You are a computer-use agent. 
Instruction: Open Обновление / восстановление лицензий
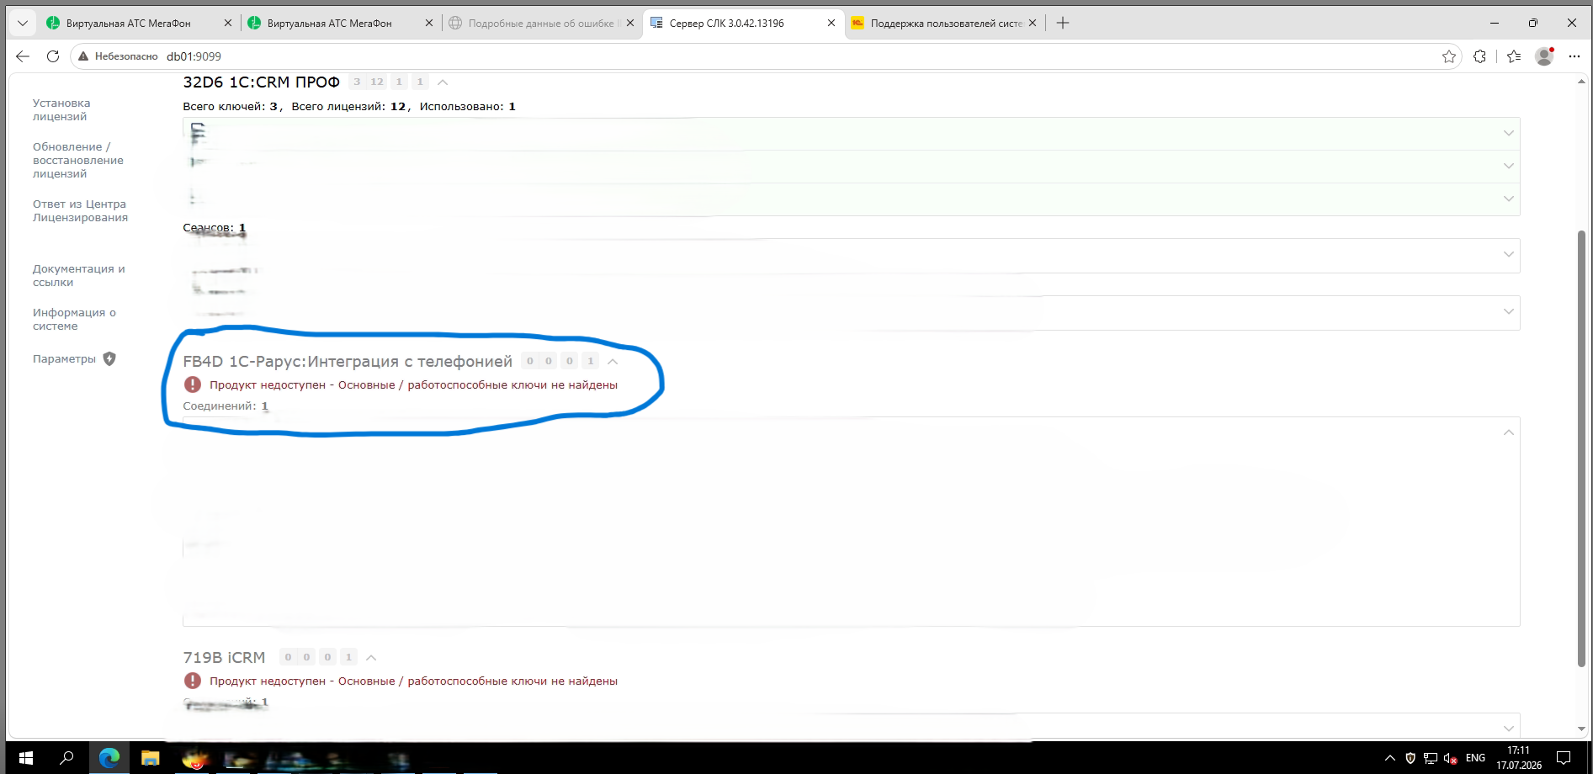(x=78, y=160)
